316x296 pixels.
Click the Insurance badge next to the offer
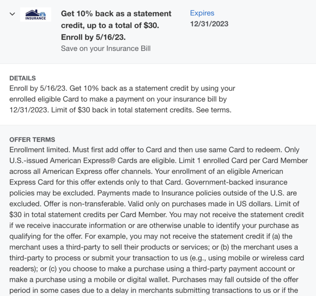point(36,14)
